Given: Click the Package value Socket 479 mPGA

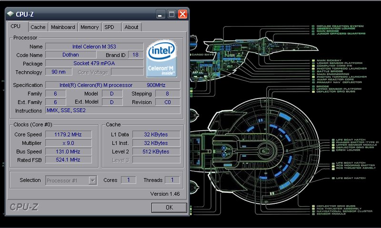Looking at the screenshot, I should click(94, 63).
